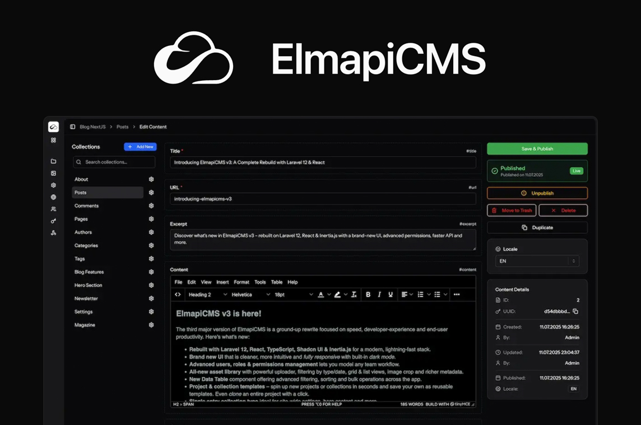
Task: Open the editor Edit menu
Action: point(191,282)
